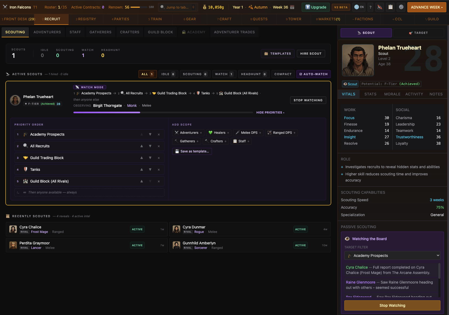Toggle the Auto-Watch checkbox button
The height and width of the screenshot is (315, 449).
tap(313, 74)
